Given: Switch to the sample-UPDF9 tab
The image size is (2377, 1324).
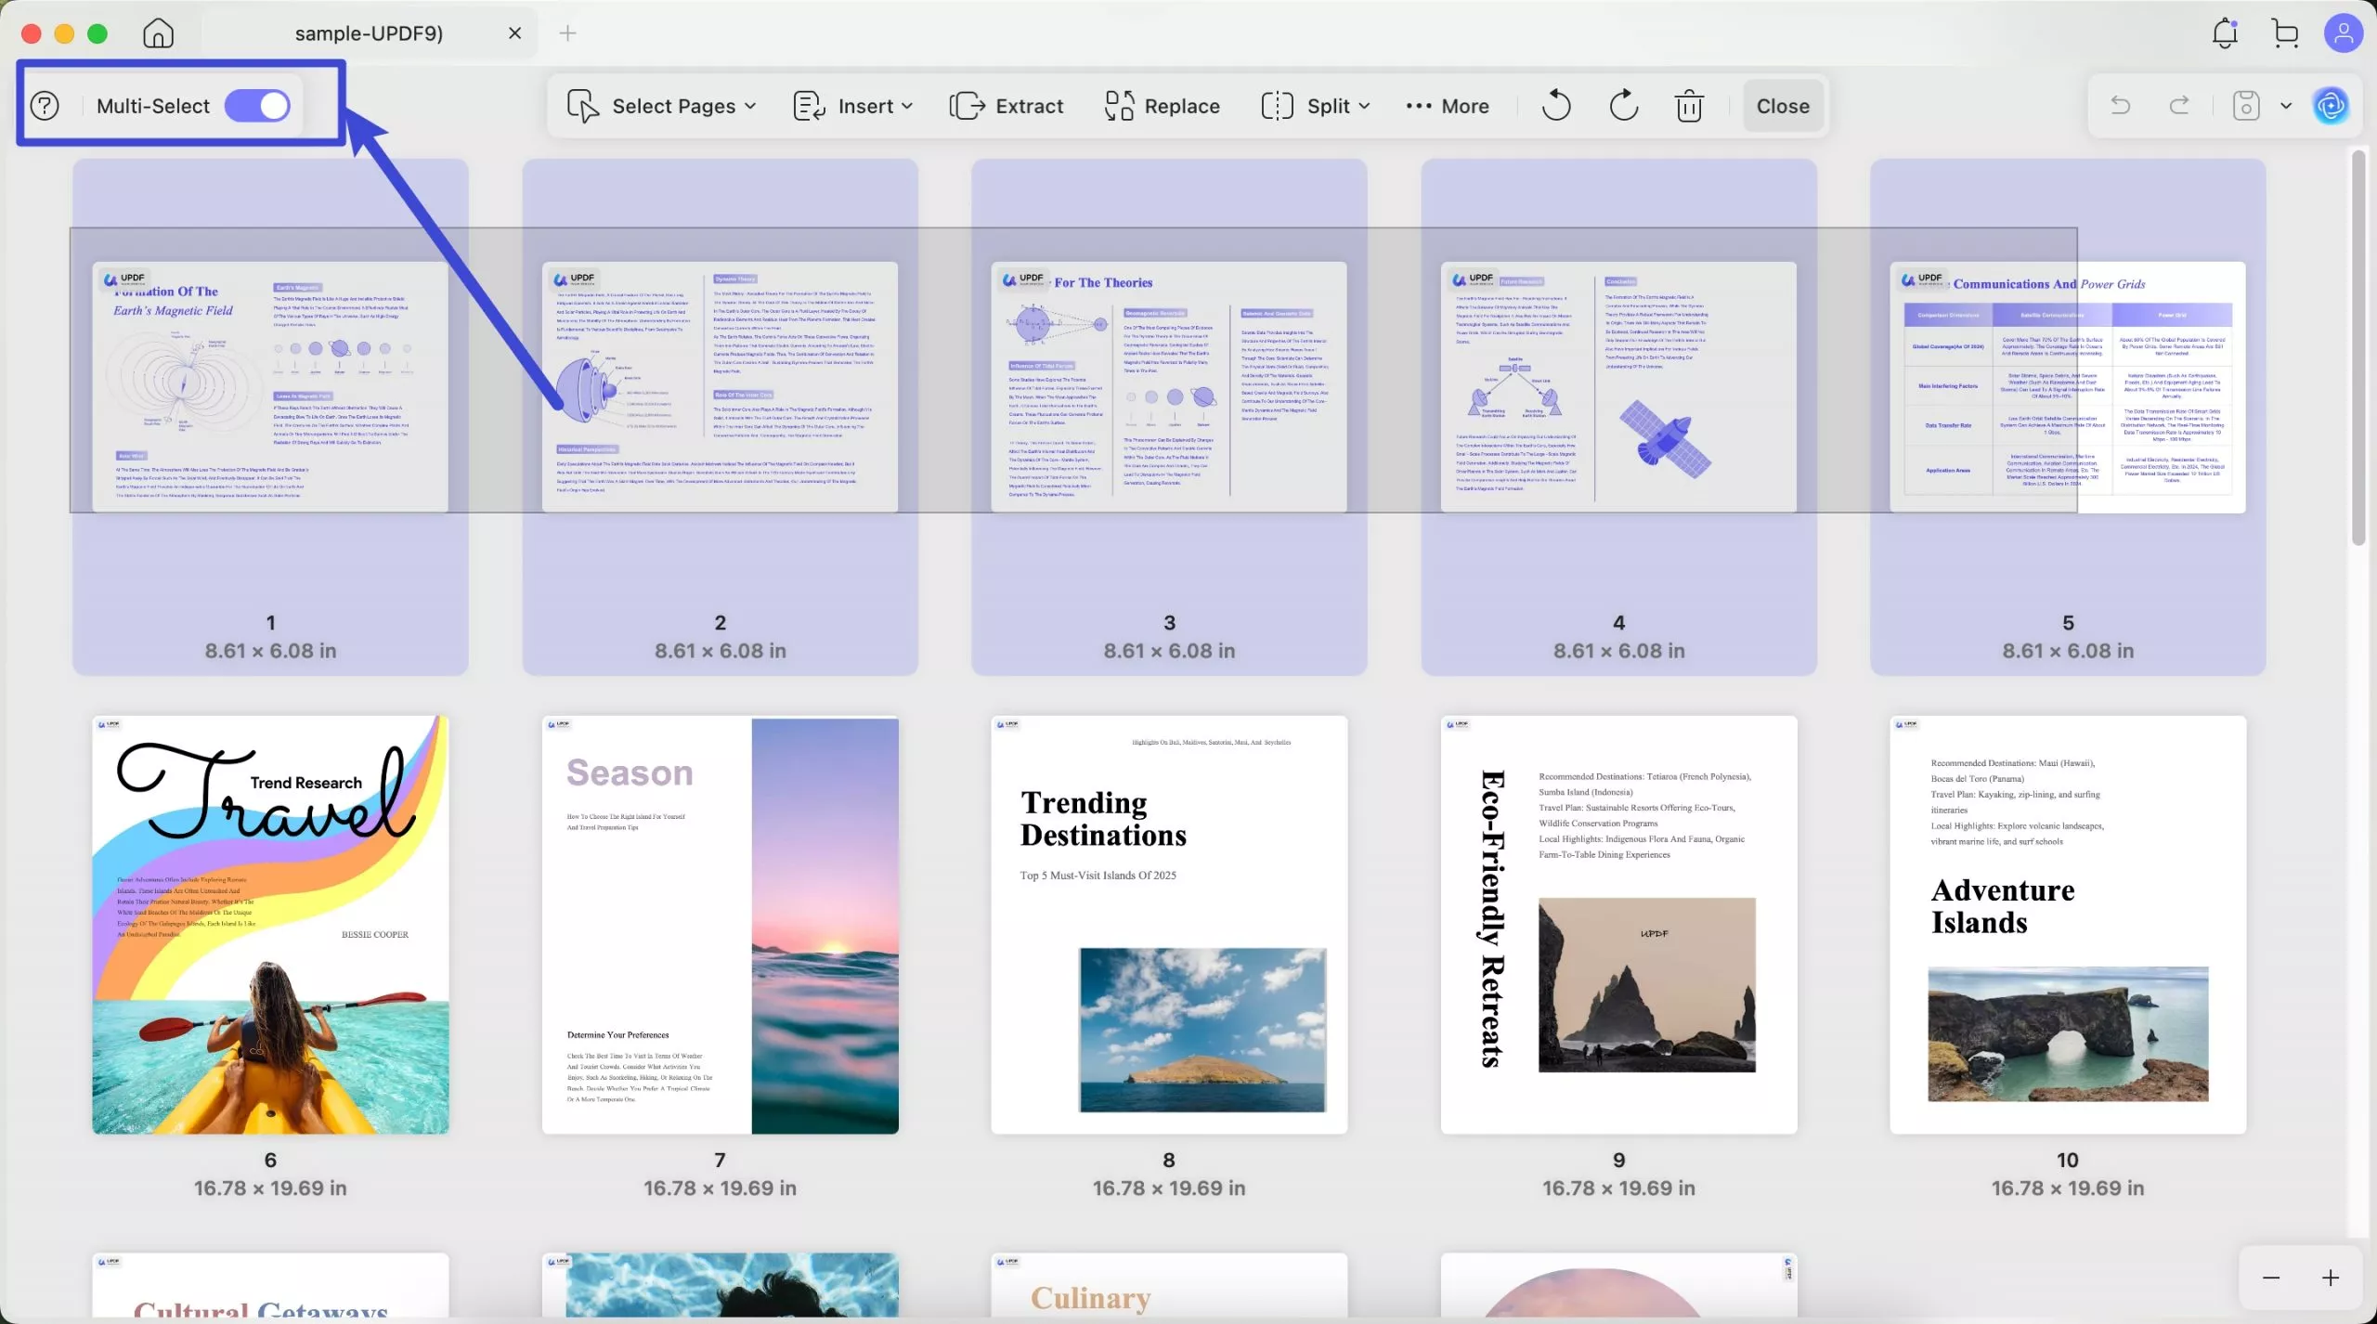Looking at the screenshot, I should pos(367,32).
